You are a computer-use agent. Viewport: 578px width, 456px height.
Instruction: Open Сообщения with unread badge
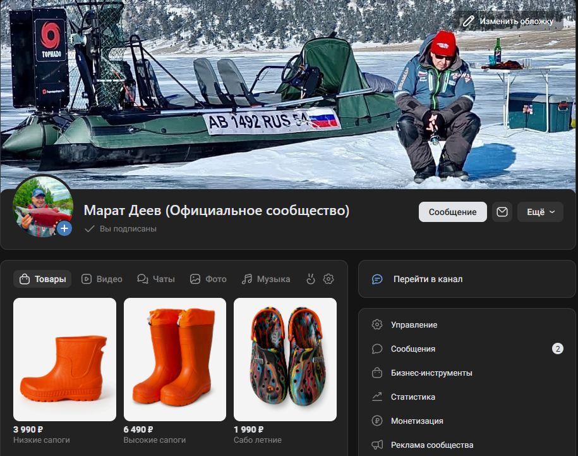467,348
